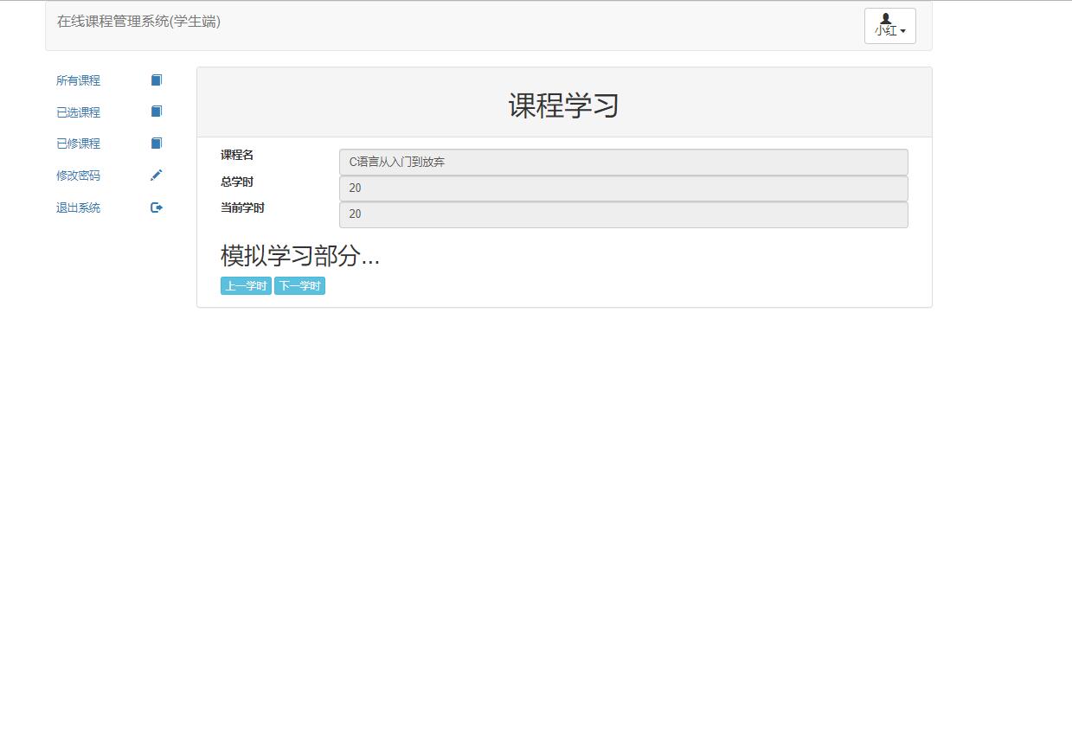
Task: Click the logout icon next to 退出系统
Action: pos(156,207)
